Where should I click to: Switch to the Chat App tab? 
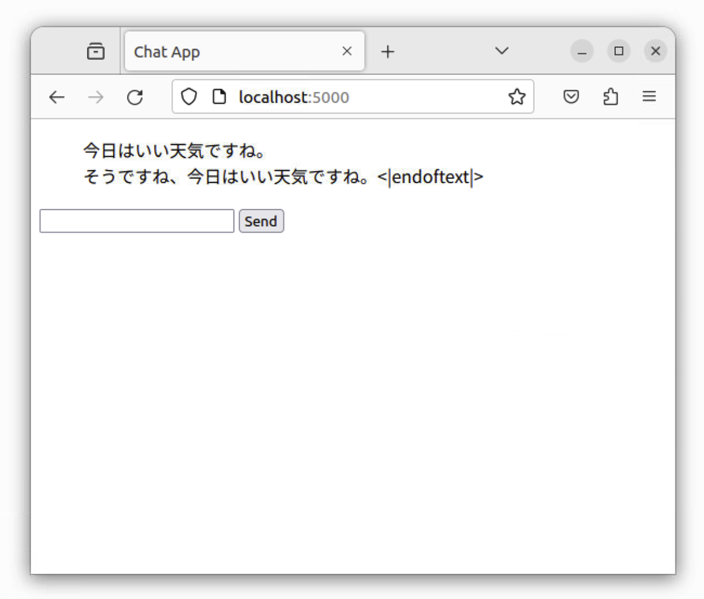pos(226,51)
